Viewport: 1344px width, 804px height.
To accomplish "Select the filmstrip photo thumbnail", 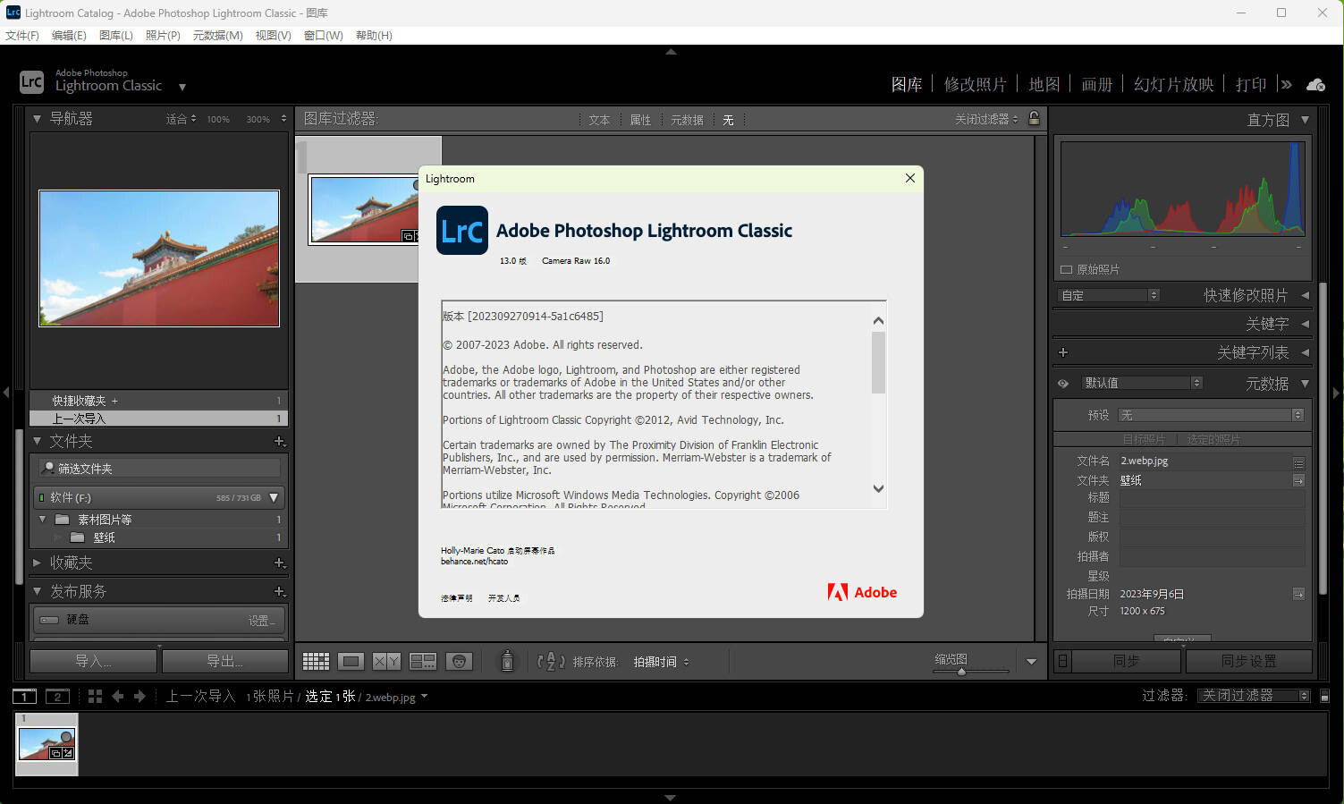I will pos(46,744).
